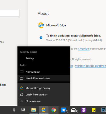Launch Photoshop from the taskbar
The width and height of the screenshot is (106, 114).
click(103, 110)
